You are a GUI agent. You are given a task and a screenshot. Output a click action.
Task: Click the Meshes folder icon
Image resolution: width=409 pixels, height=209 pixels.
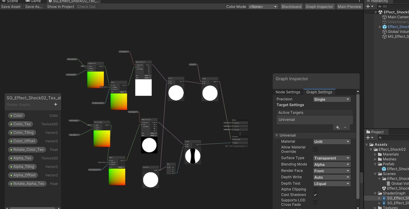(380, 159)
